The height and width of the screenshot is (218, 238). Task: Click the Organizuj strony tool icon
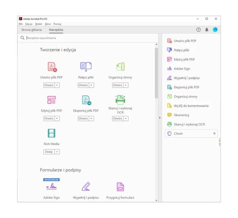[x=120, y=66]
